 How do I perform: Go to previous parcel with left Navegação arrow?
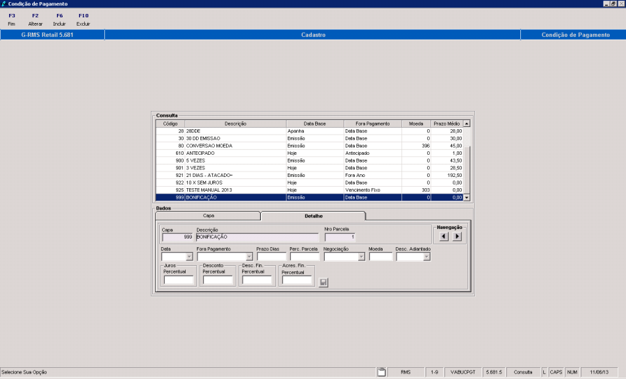click(444, 236)
